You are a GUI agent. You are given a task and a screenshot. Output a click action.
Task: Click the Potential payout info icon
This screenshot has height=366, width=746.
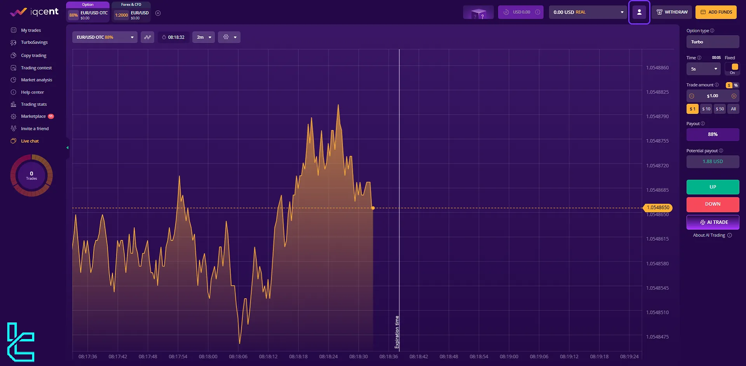[721, 151]
